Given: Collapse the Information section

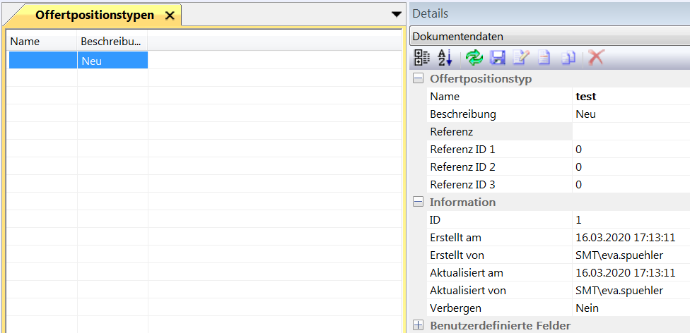Looking at the screenshot, I should 419,202.
